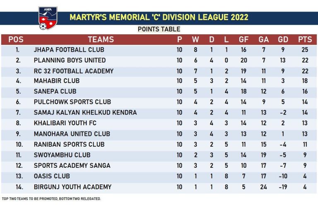
Task: Select Manohara United Club team name
Action: point(72,134)
